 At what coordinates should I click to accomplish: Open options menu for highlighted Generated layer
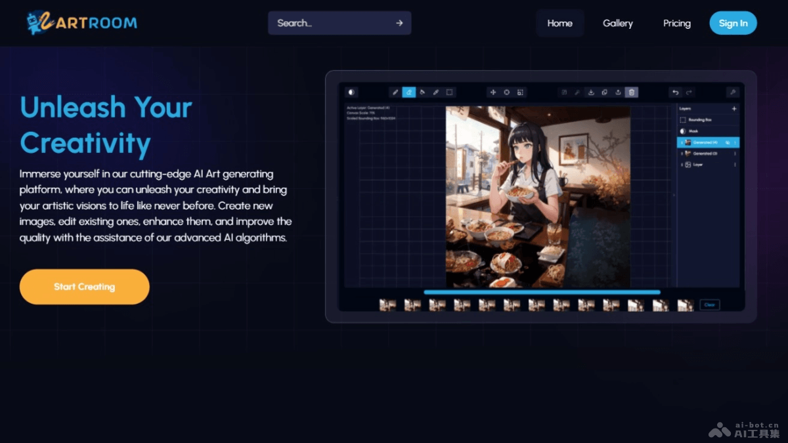[x=735, y=142]
